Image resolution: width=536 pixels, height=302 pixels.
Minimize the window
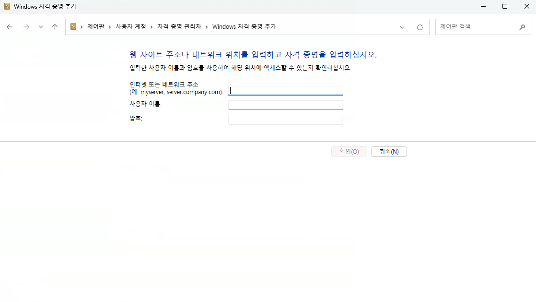[x=483, y=7]
